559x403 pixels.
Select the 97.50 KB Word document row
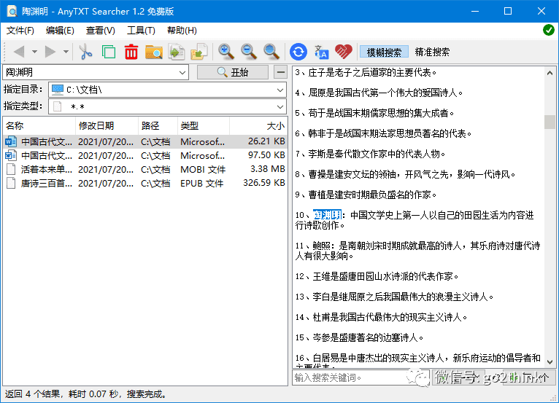point(145,155)
